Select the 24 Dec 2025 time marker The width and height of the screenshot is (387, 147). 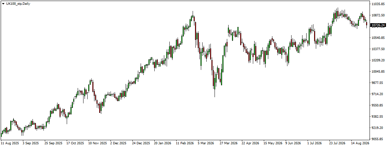click(x=141, y=143)
